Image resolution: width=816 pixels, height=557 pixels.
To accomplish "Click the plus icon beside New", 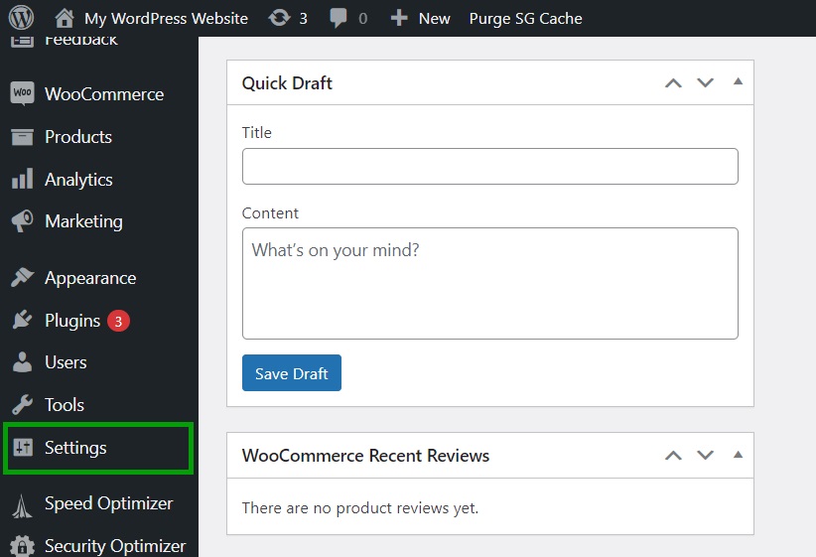I will (x=399, y=18).
